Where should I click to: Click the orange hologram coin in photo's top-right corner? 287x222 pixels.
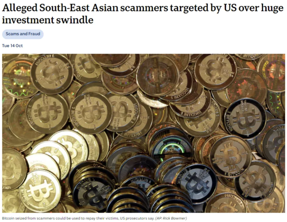(272, 73)
